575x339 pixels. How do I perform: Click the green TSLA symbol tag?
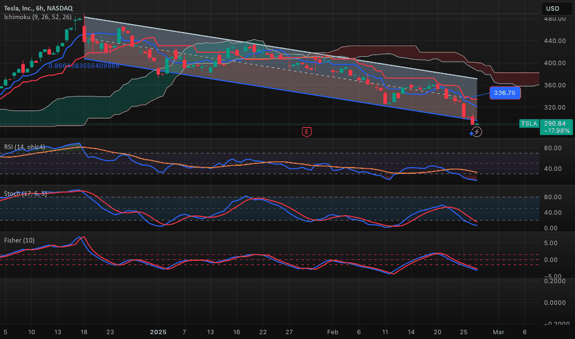pos(529,123)
